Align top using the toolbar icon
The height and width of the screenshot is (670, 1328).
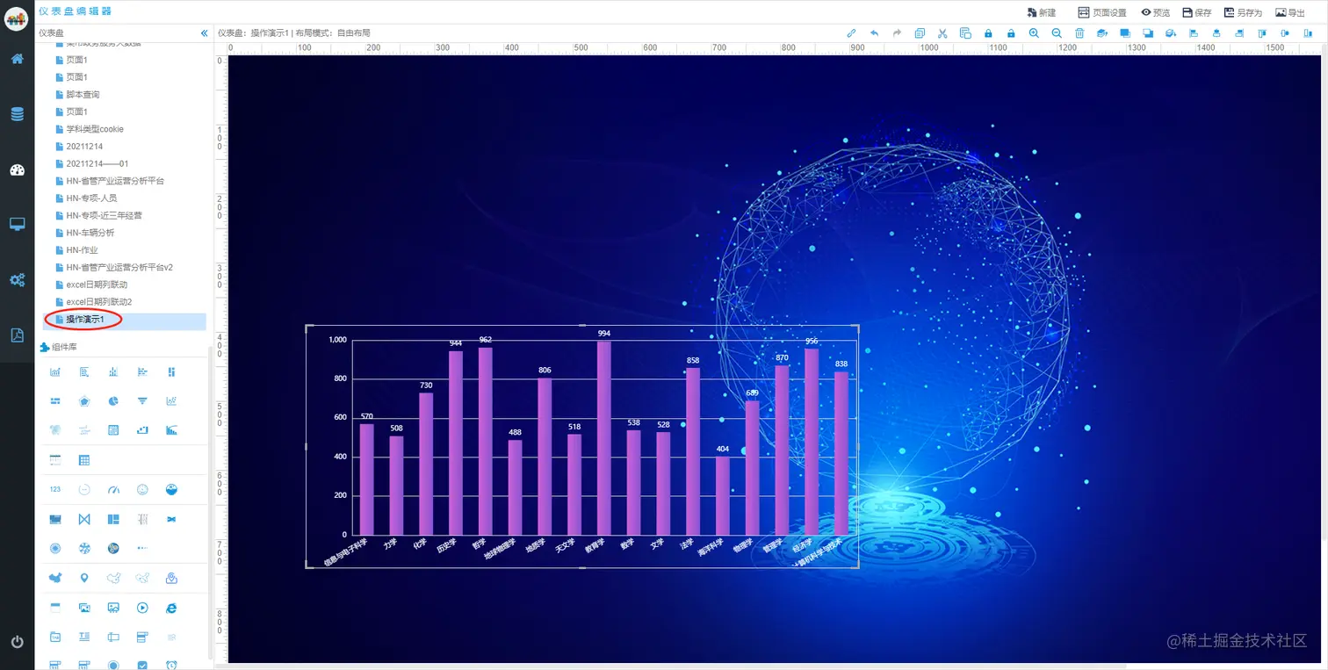click(x=1262, y=33)
